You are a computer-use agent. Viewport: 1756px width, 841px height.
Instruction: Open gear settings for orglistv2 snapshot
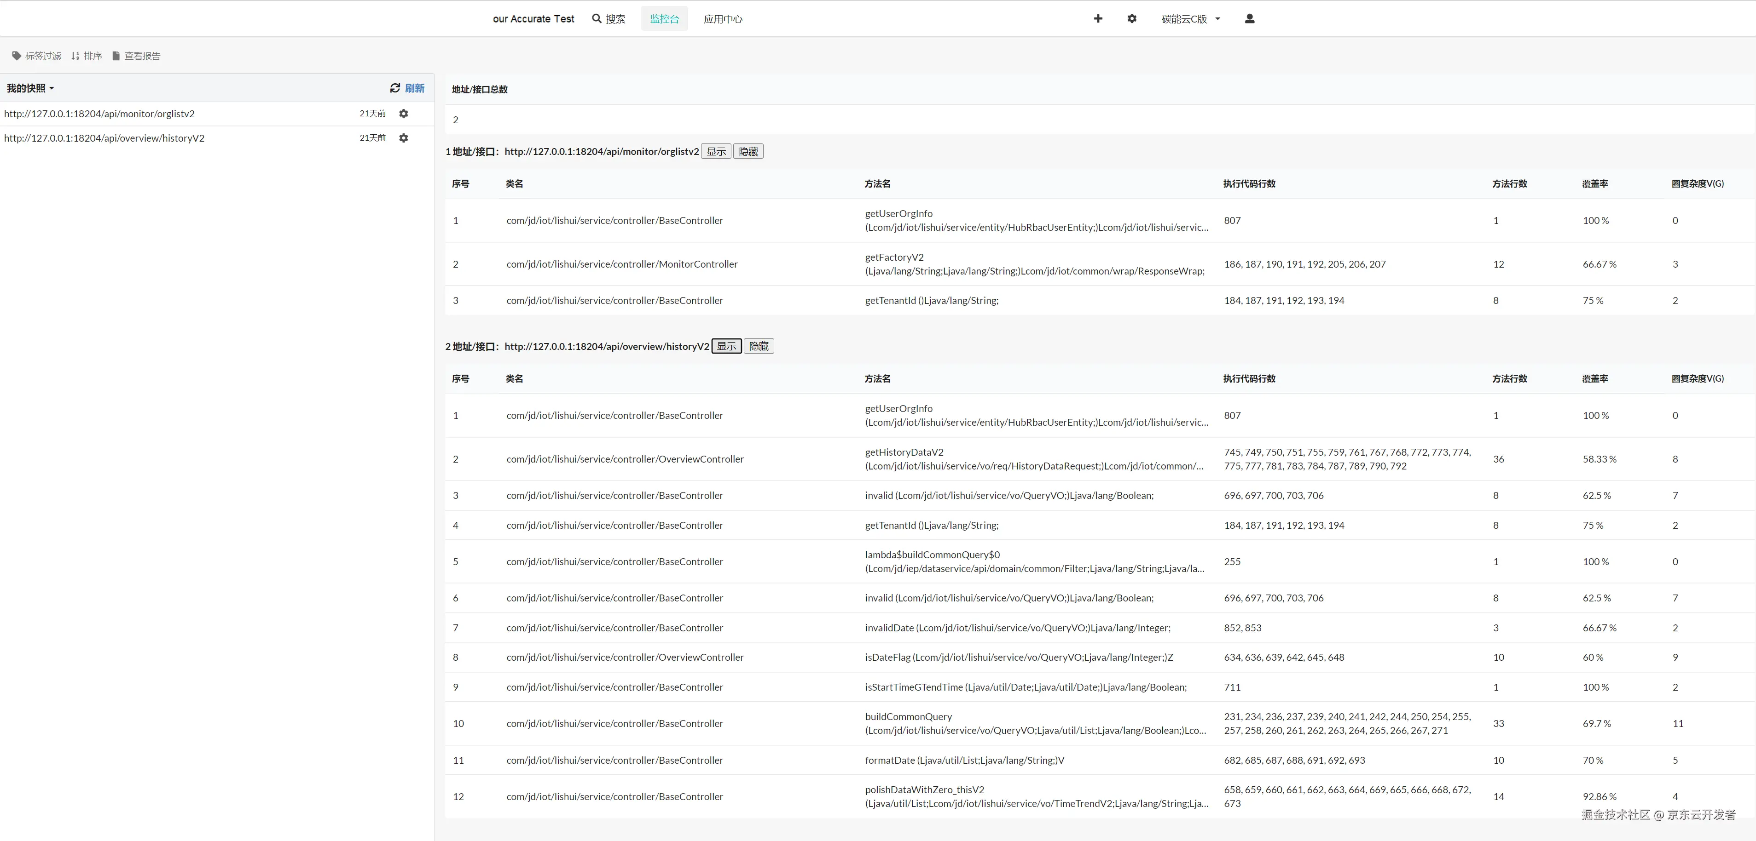[x=404, y=114]
